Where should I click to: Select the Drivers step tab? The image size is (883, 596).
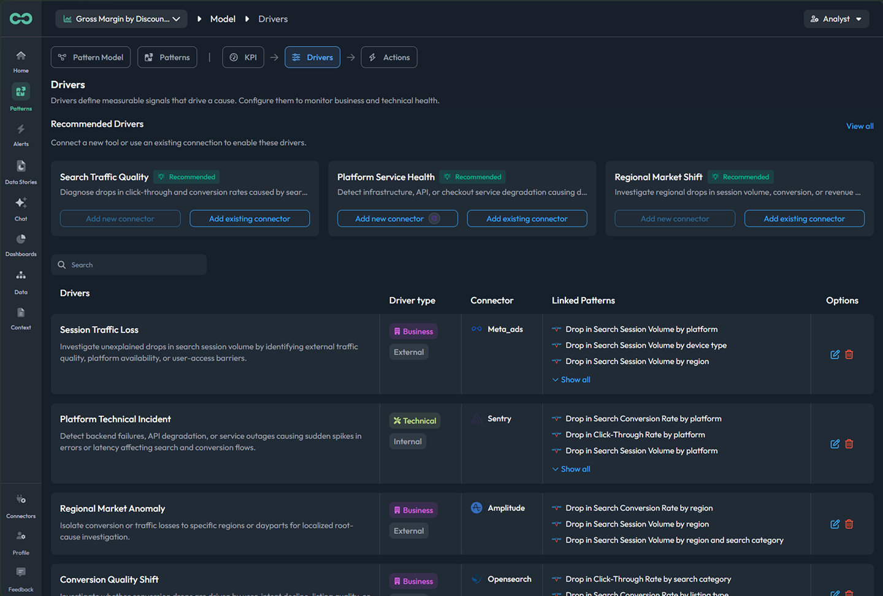(312, 57)
